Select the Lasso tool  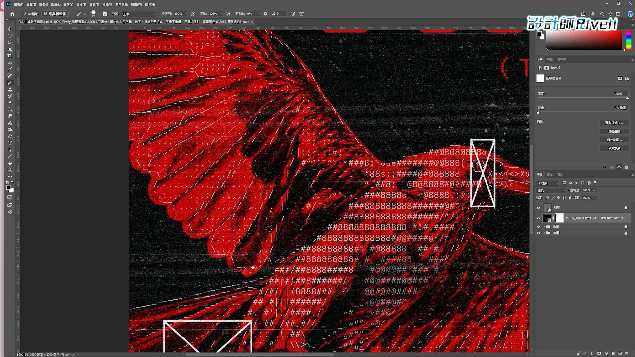[x=10, y=42]
